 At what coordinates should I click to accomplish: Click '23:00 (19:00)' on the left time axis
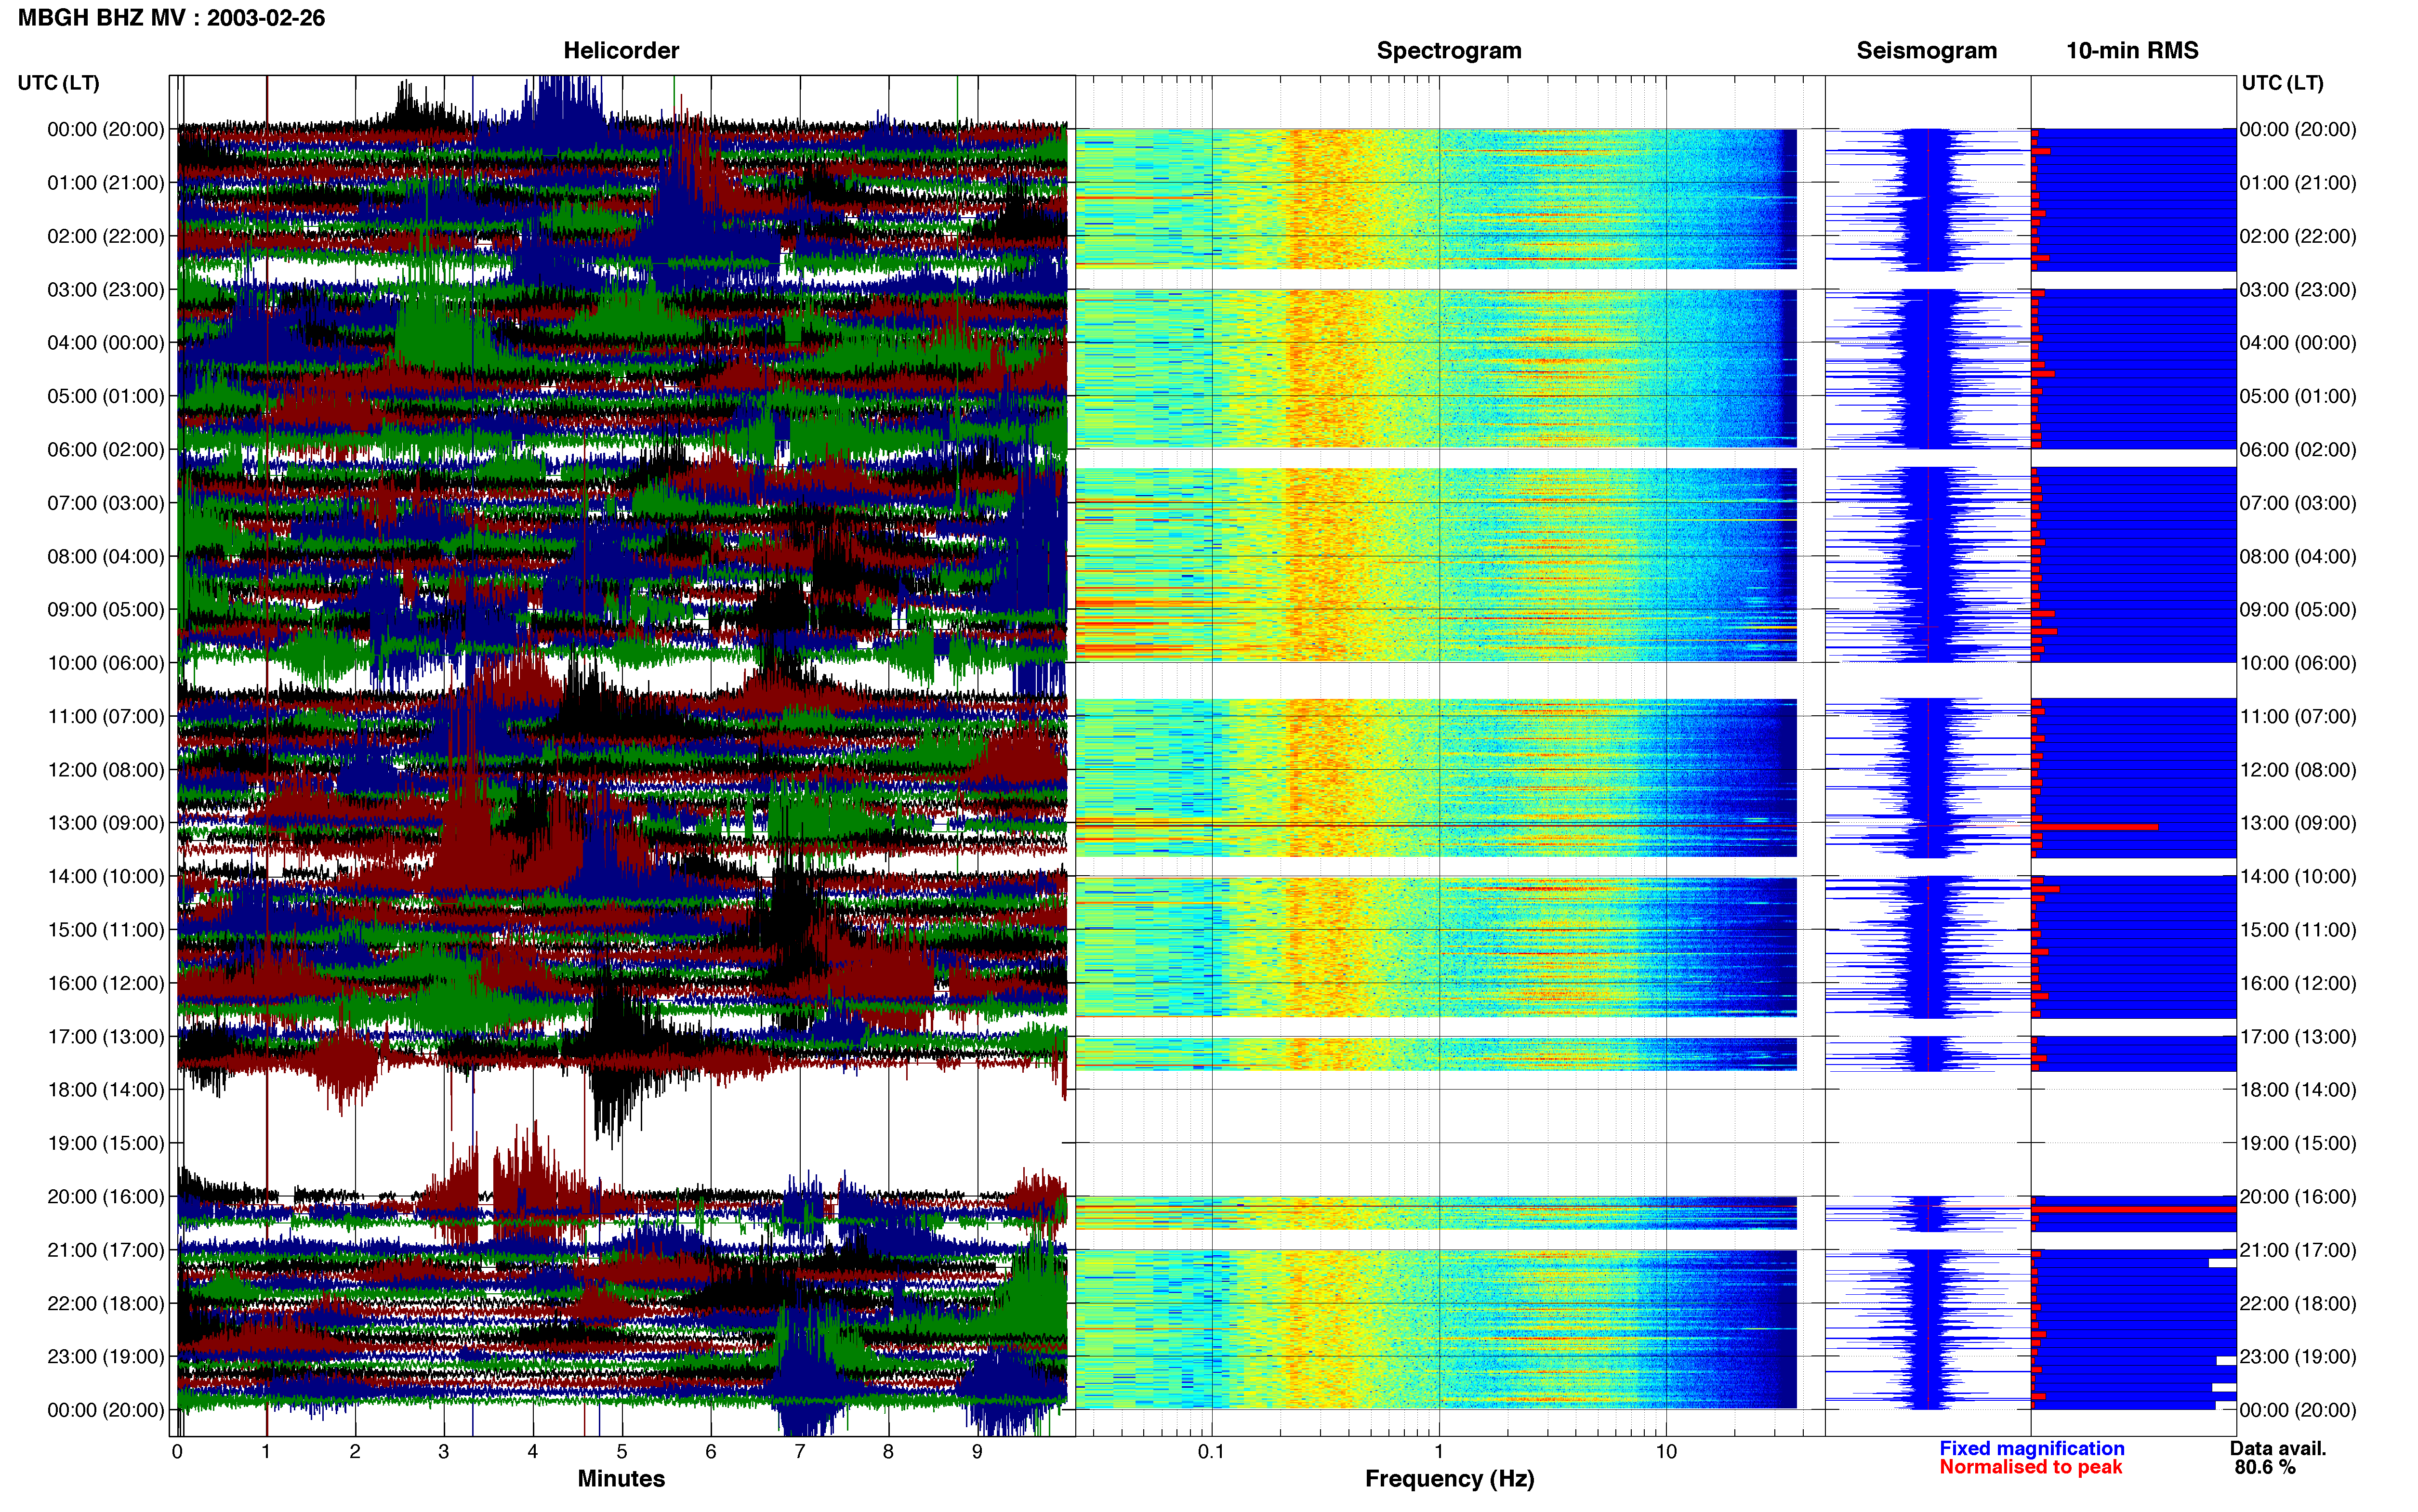[x=106, y=1357]
